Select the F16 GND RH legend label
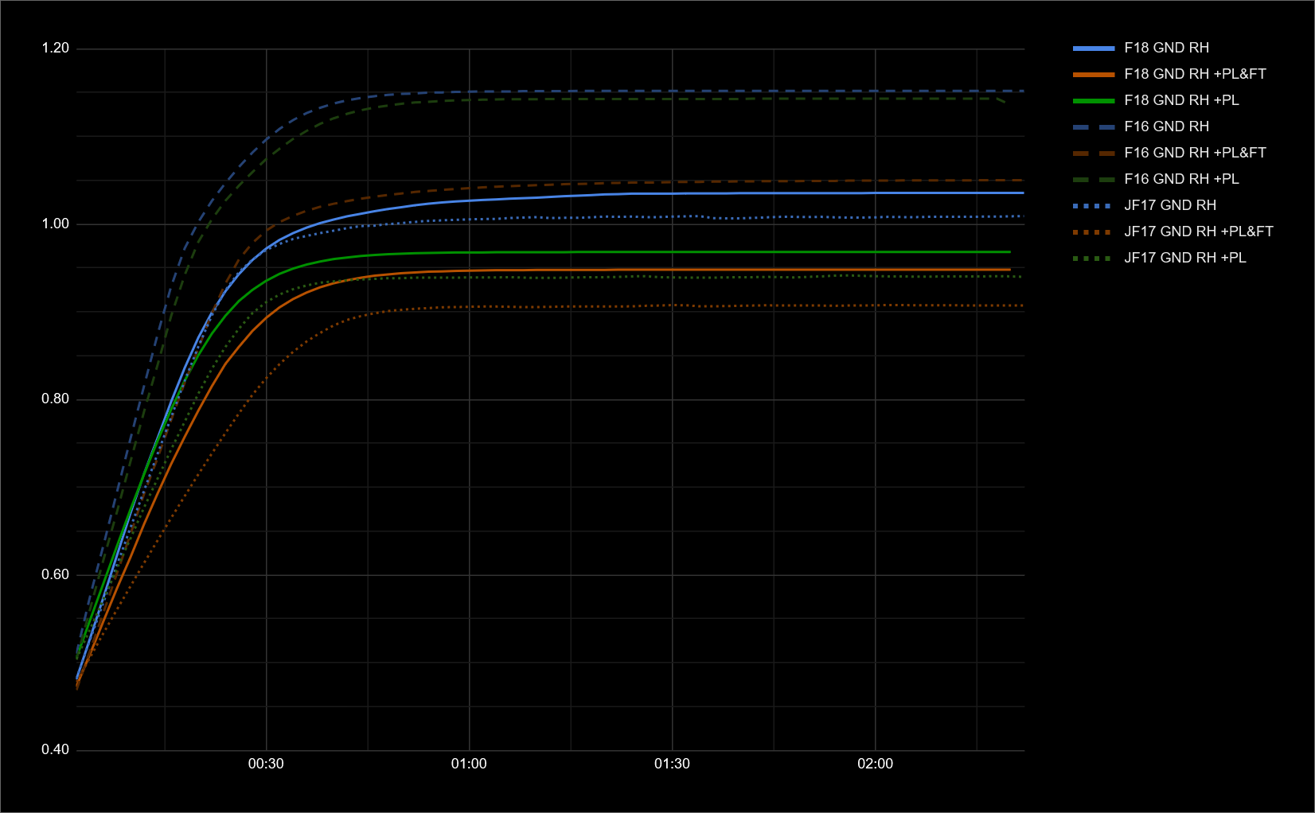 1165,126
